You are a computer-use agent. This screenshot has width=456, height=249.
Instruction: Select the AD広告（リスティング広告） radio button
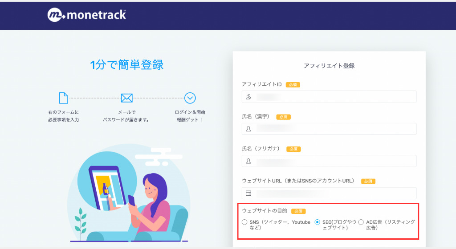click(361, 222)
